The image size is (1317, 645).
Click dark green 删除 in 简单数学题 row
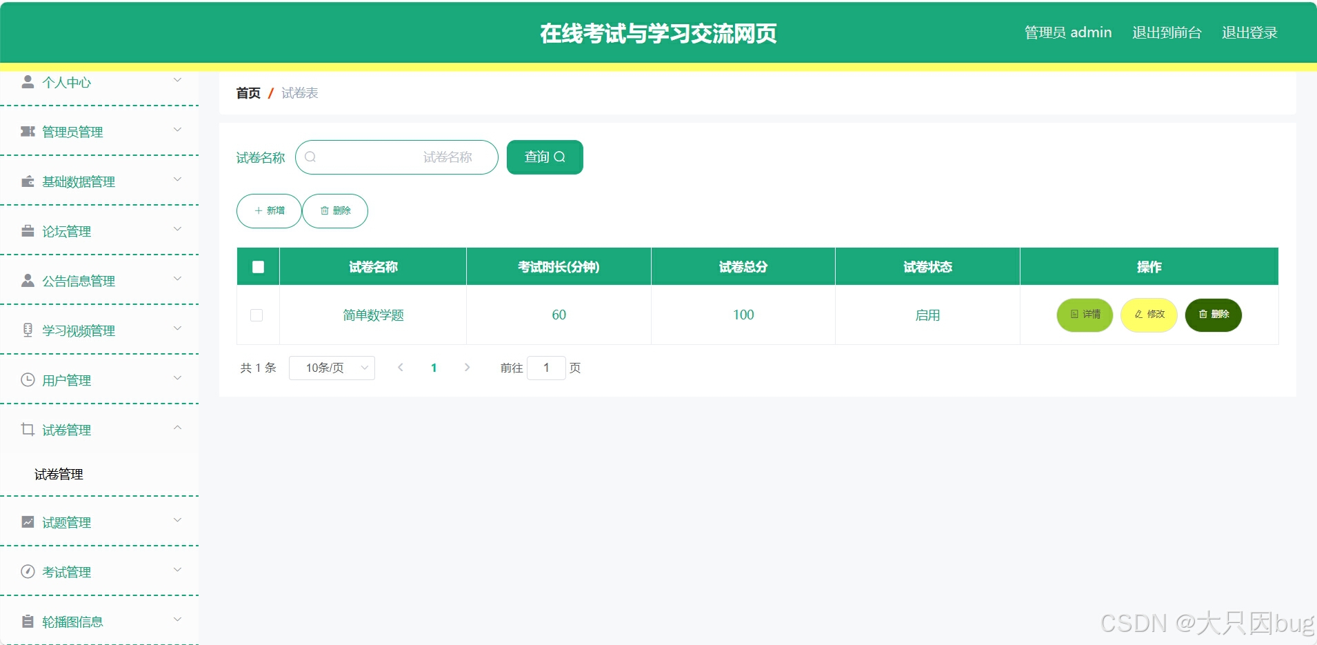[x=1213, y=315]
